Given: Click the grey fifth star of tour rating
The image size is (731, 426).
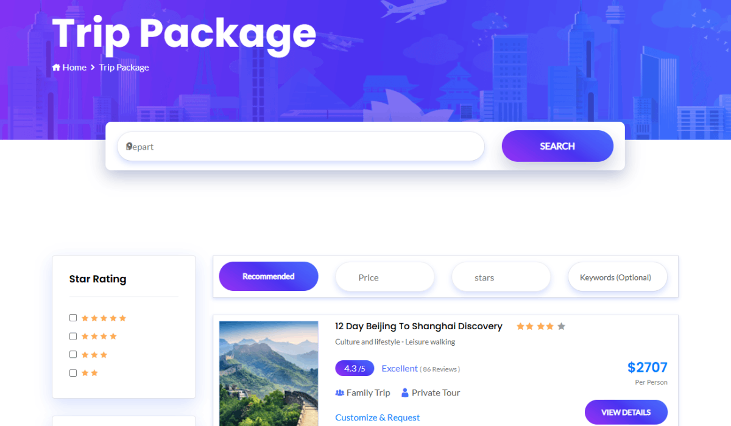Looking at the screenshot, I should (x=562, y=327).
